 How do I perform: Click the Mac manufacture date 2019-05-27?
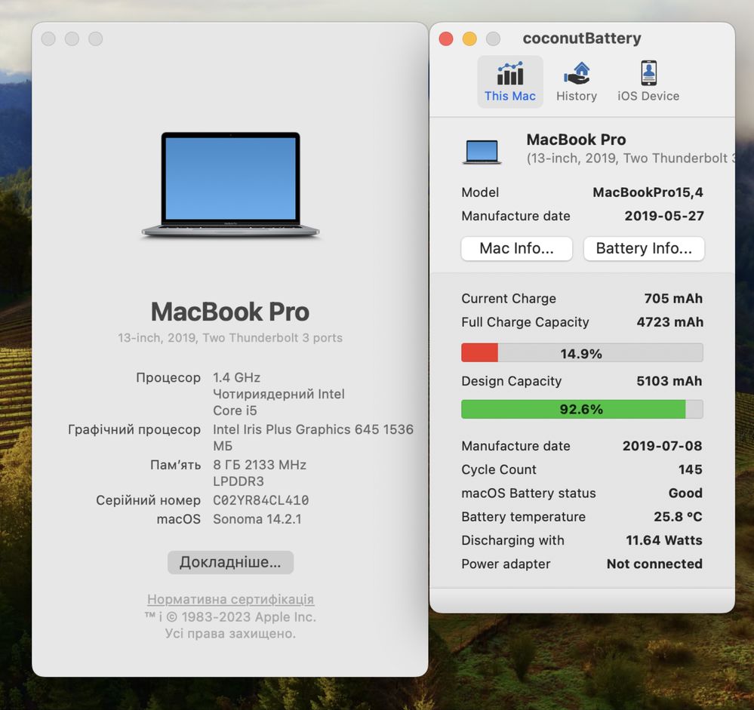coord(664,216)
